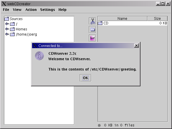
Task: Click the info icon in the dialog
Action: click(x=39, y=56)
